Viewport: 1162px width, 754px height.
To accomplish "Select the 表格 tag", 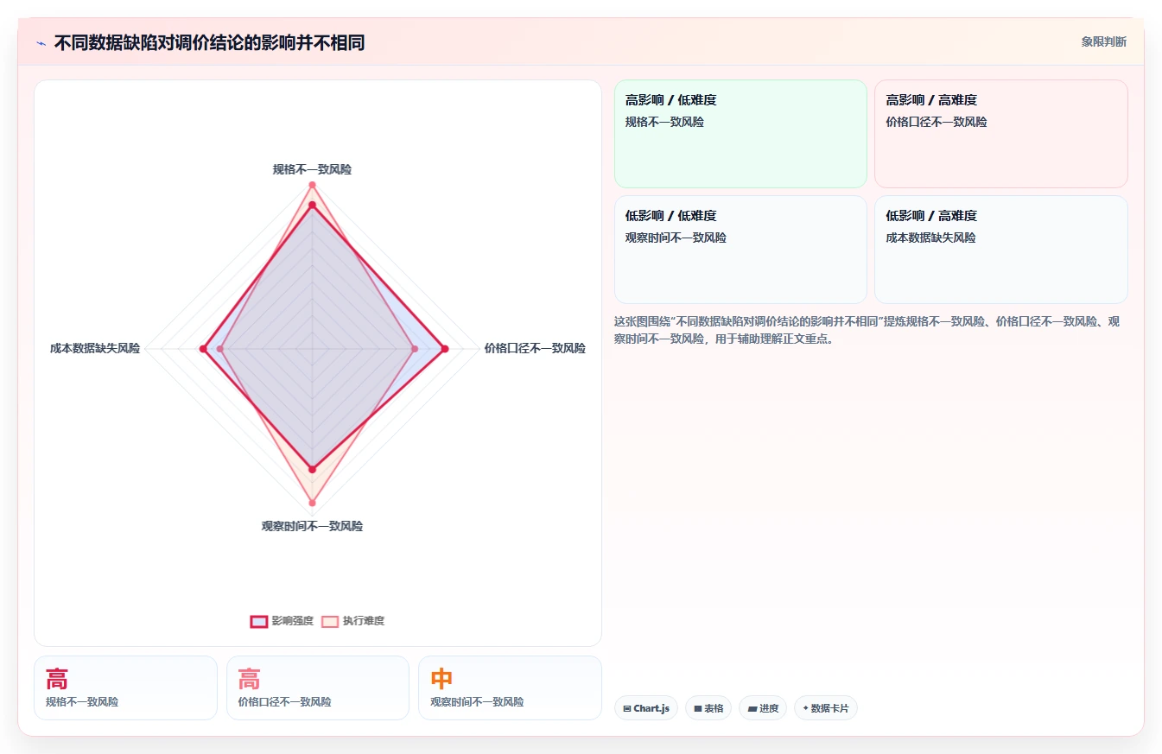I will point(708,708).
